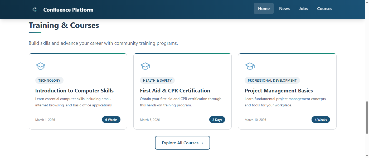The image size is (369, 158).
Task: Open Project Management Basics course details
Action: [279, 91]
